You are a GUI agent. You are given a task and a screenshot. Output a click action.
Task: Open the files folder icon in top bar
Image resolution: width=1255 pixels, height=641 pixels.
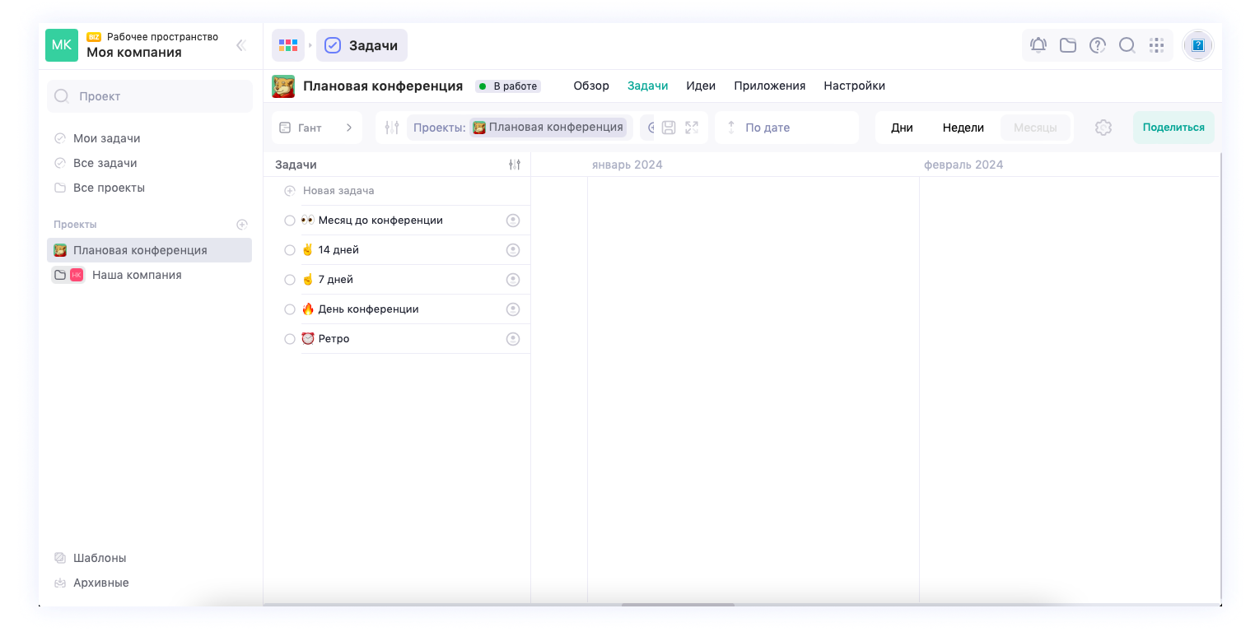[x=1068, y=45]
